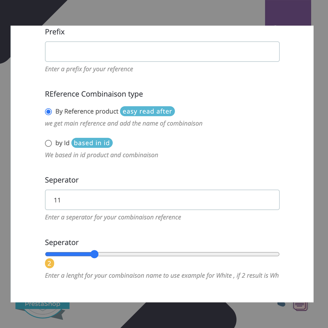Click the "REference Combinaison type" heading
328x328 pixels.
94,94
